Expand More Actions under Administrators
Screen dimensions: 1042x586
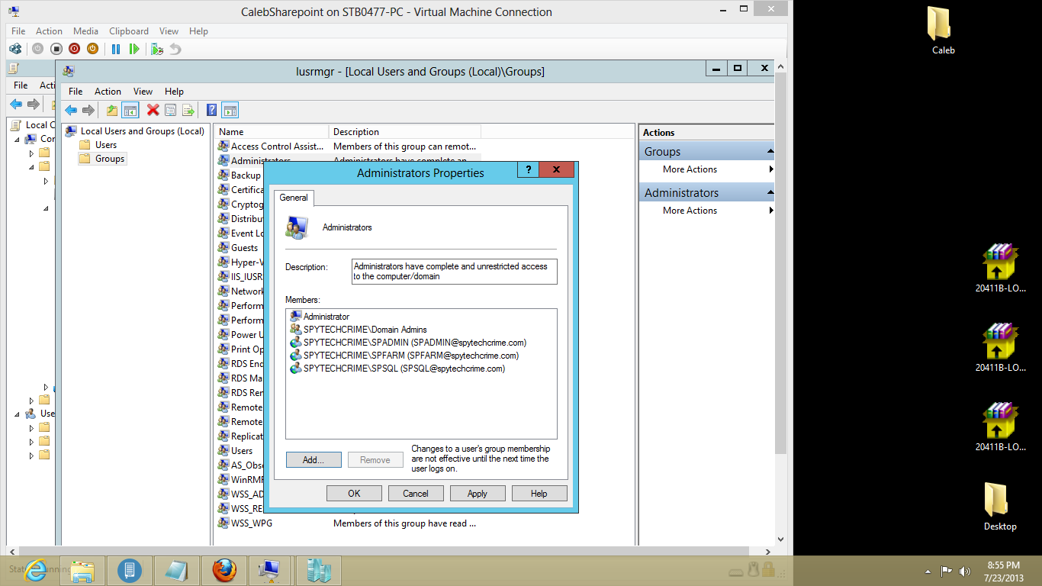tap(706, 211)
